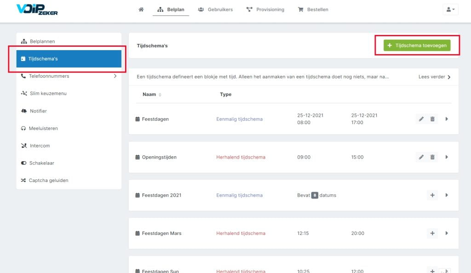471x273 pixels.
Task: Click Tijdschema toevoegen button
Action: pyautogui.click(x=417, y=45)
